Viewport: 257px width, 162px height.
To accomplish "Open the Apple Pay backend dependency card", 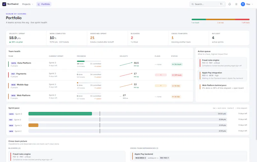I will click(x=189, y=156).
